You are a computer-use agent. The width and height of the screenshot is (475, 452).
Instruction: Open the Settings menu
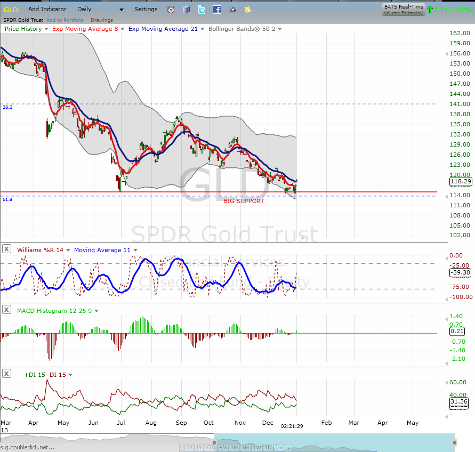[x=146, y=9]
